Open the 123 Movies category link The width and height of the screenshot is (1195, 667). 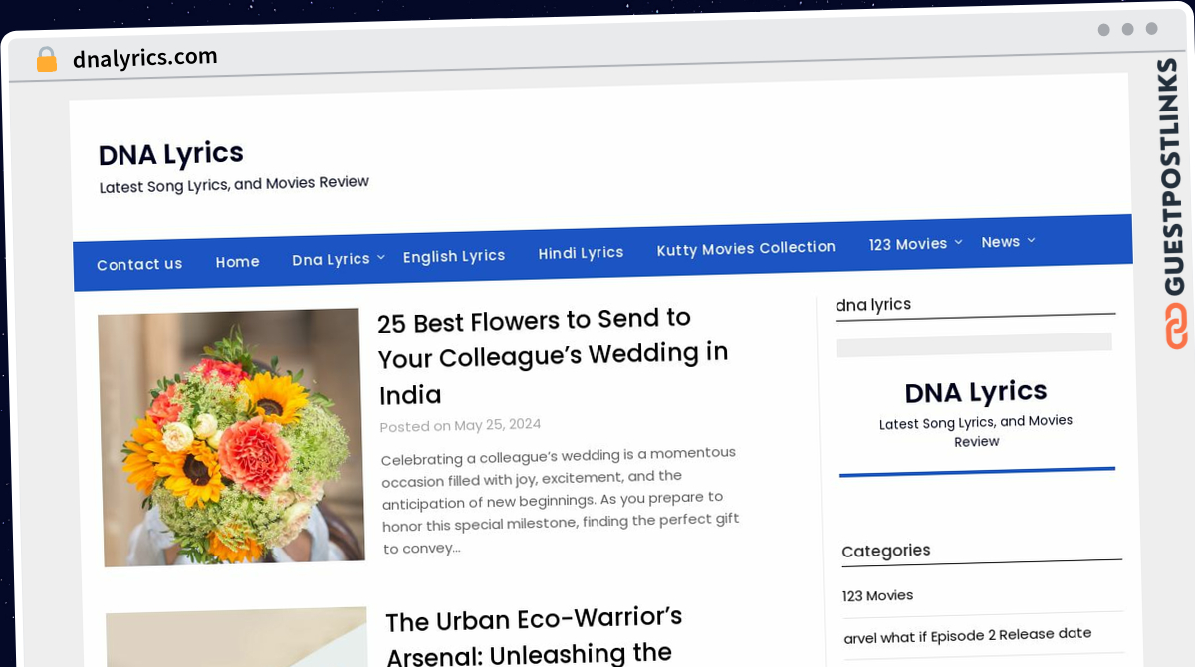[877, 595]
